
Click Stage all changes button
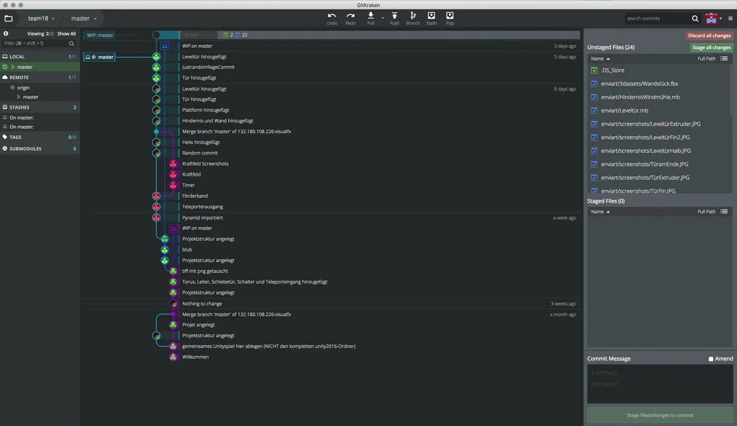(711, 47)
